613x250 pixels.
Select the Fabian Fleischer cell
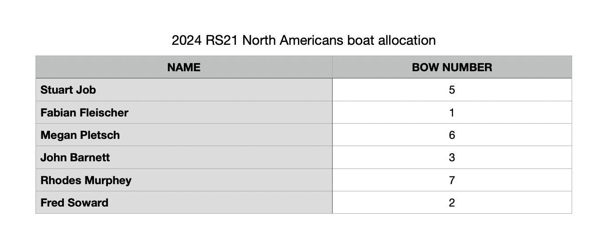(184, 112)
